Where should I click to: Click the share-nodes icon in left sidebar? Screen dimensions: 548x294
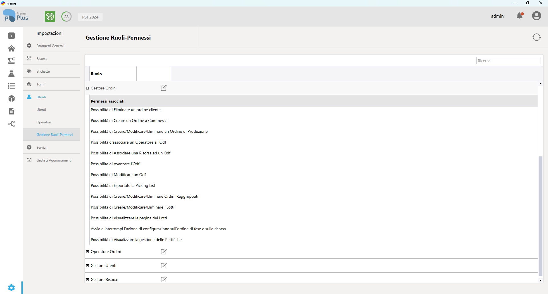tap(11, 124)
